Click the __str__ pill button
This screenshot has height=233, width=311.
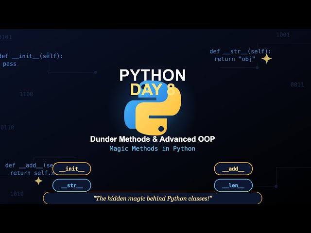(72, 185)
